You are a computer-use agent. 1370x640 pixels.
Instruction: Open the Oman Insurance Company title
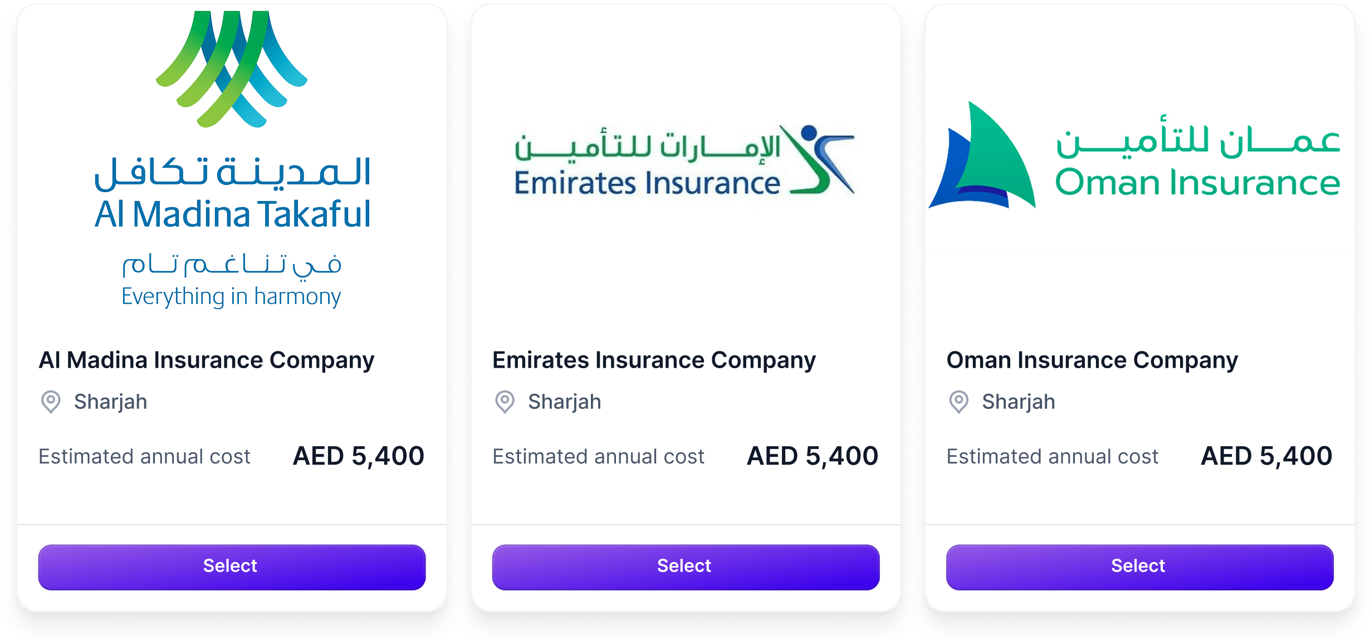(1092, 360)
